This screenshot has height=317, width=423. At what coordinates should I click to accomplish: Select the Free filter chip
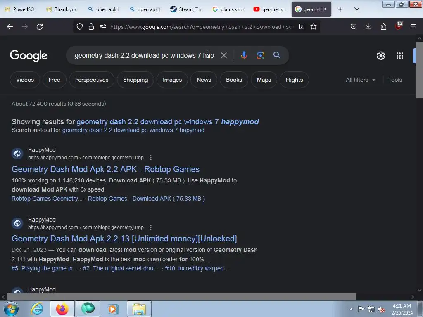pos(54,80)
